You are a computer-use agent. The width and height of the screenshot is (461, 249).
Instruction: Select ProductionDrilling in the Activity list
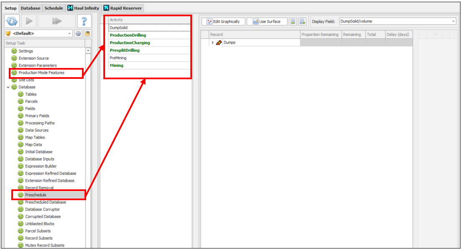tap(128, 35)
